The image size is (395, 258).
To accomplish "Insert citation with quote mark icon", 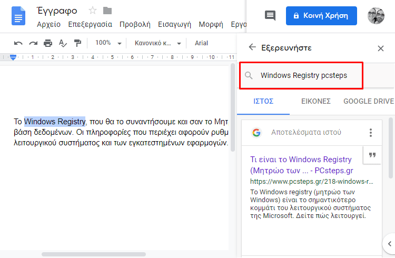I will tap(372, 155).
